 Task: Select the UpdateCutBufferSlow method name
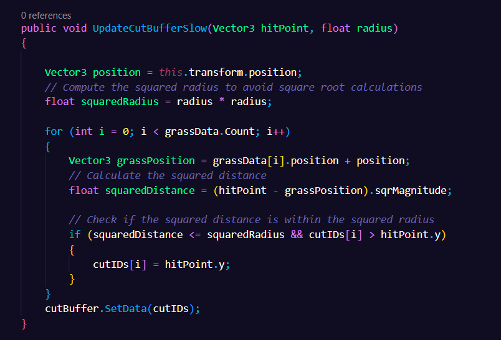pos(150,29)
